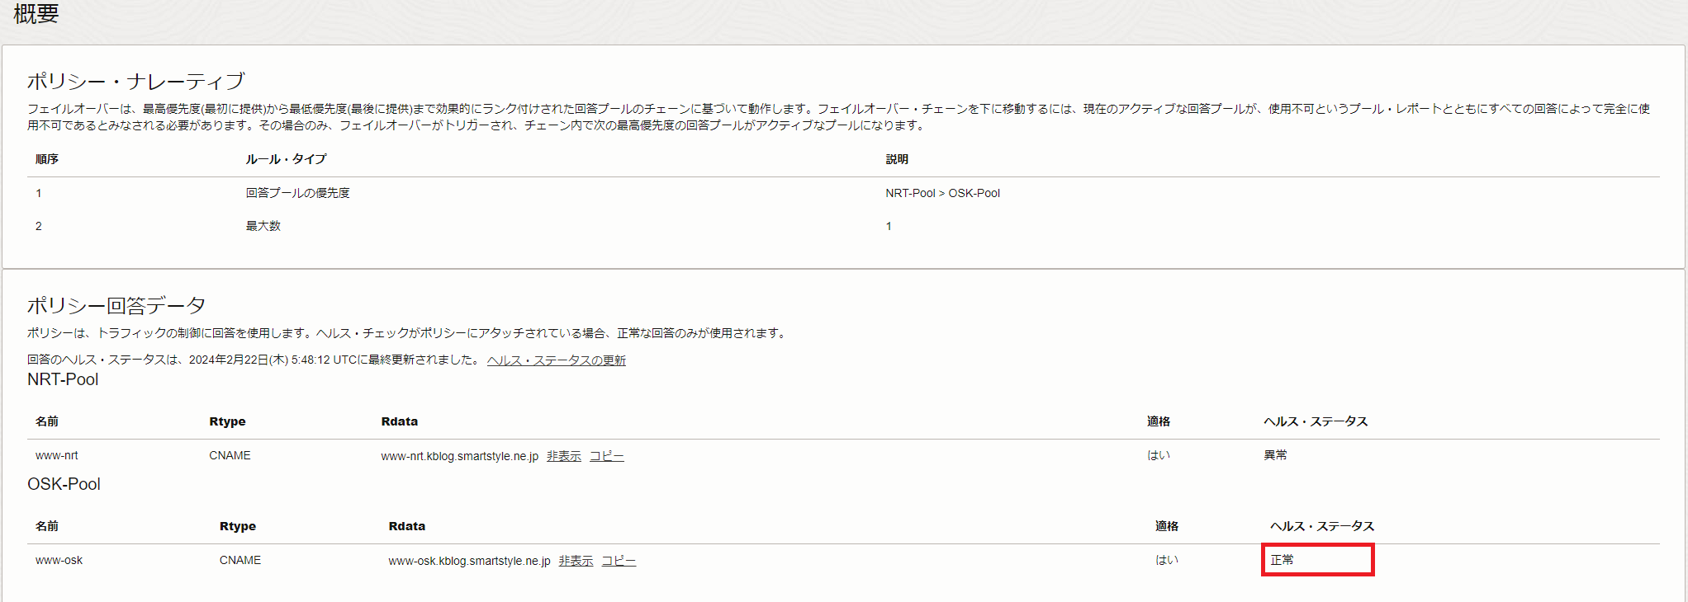
Task: Click the 異常 health status of www-nrt
Action: tap(1276, 455)
